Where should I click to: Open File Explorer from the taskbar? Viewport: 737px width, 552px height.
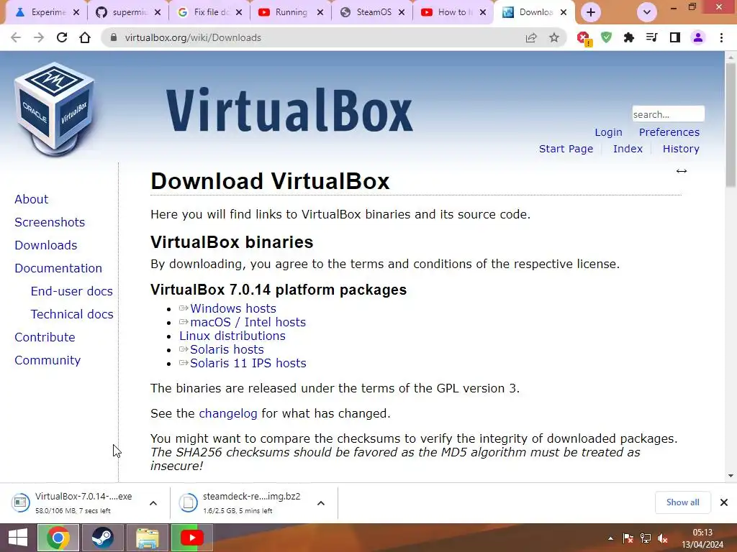pyautogui.click(x=147, y=538)
